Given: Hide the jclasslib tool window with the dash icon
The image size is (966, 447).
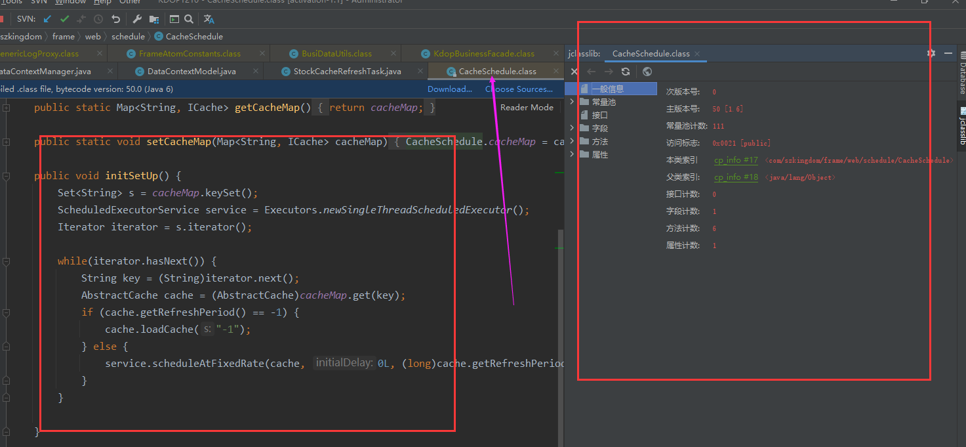Looking at the screenshot, I should coord(948,53).
